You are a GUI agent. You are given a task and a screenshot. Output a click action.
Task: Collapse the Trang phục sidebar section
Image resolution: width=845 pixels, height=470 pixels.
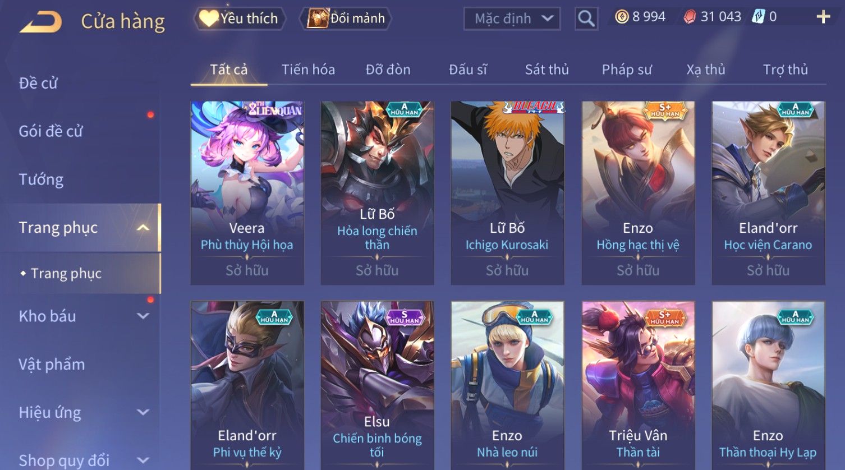pyautogui.click(x=143, y=228)
